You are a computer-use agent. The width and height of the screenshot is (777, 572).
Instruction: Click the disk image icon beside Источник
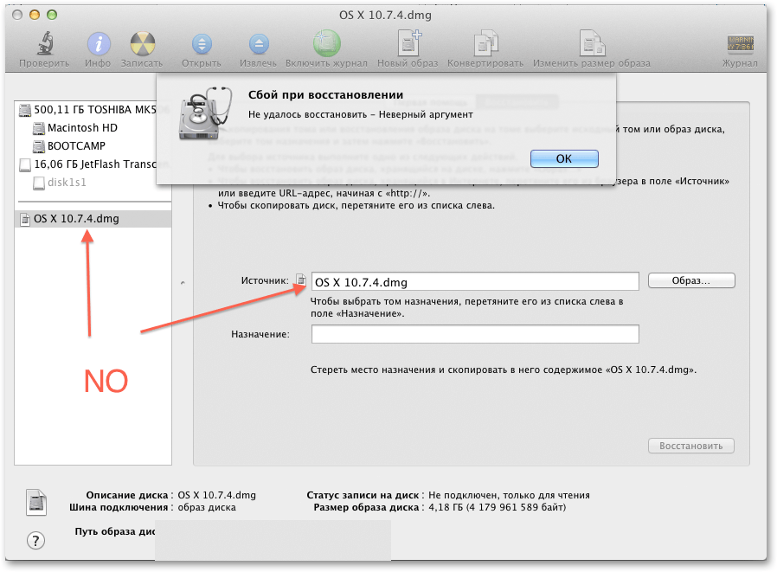point(301,280)
